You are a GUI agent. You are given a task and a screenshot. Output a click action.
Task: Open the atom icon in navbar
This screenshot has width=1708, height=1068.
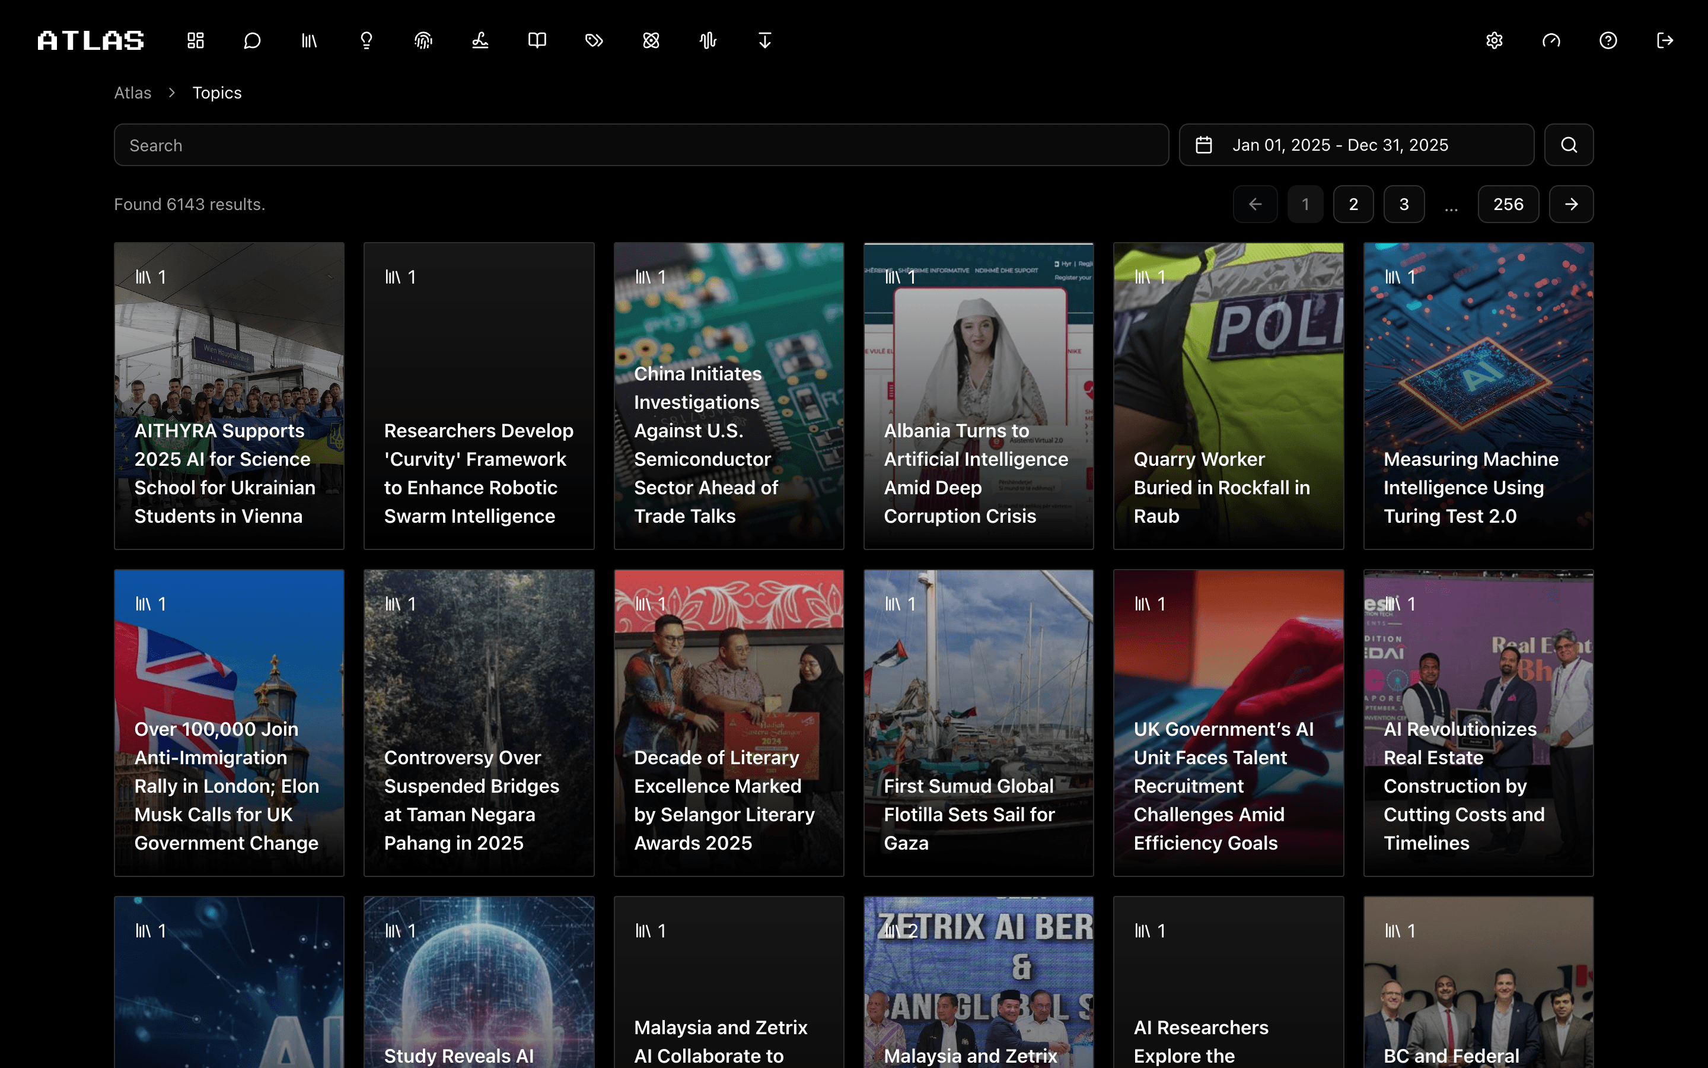[651, 40]
